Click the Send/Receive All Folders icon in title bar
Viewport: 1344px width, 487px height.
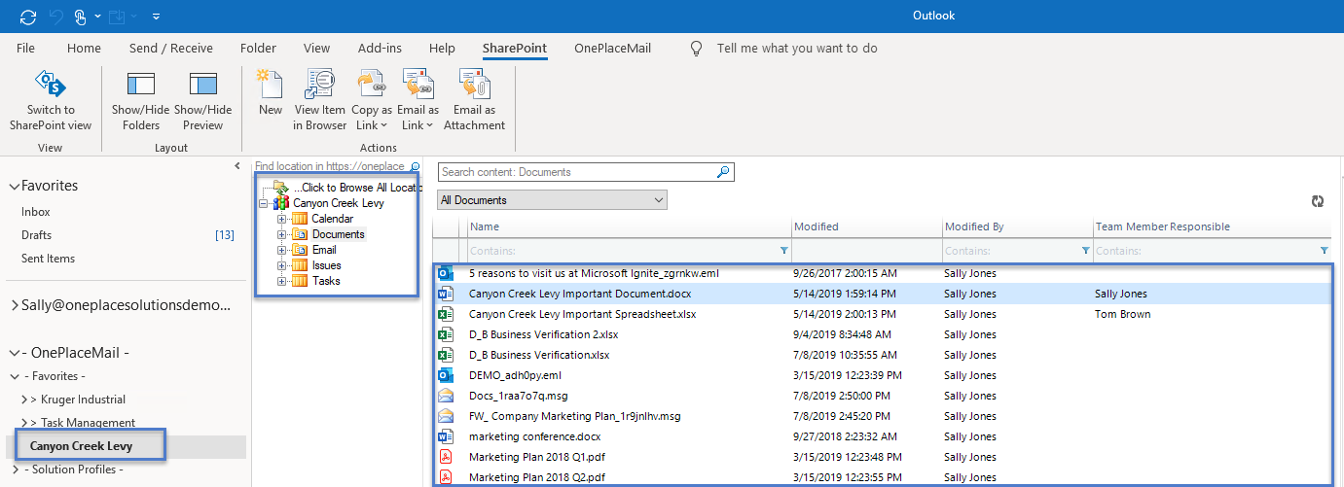(27, 16)
